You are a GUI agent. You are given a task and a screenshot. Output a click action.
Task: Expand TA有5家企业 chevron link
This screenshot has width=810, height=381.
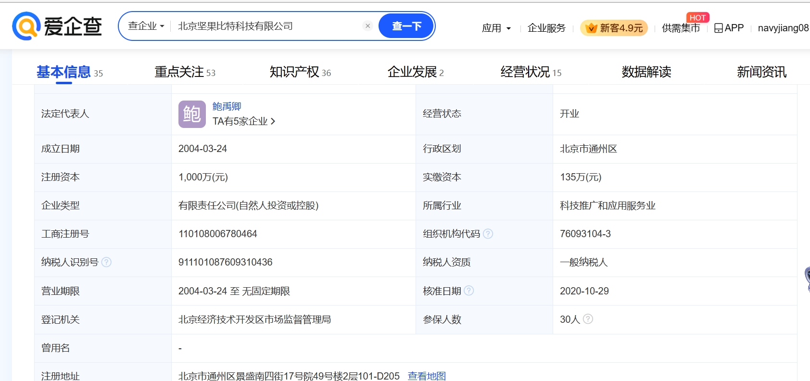[244, 121]
